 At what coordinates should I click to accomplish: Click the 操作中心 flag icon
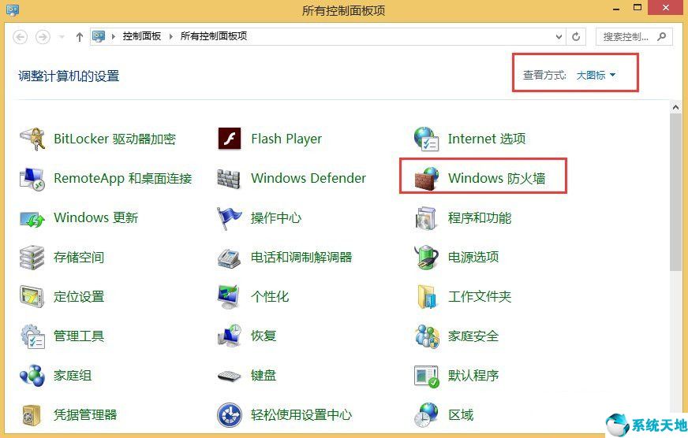229,218
